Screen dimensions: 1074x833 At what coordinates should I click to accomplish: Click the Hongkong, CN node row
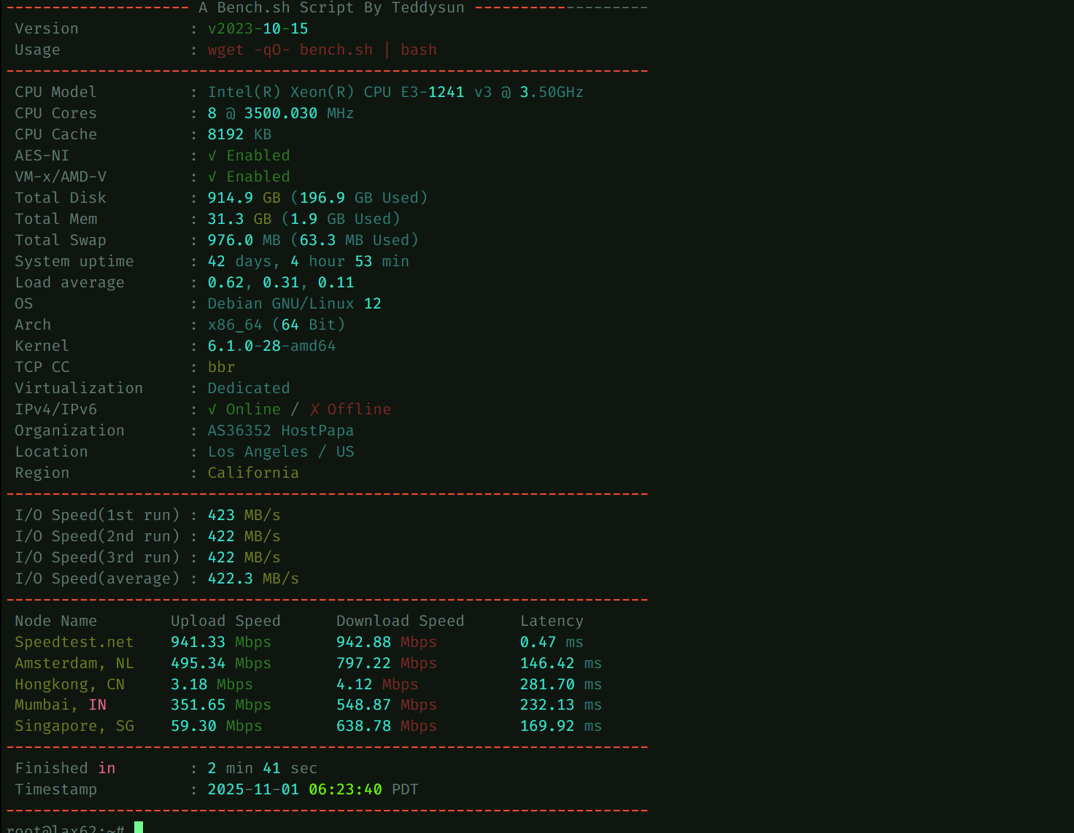[69, 685]
